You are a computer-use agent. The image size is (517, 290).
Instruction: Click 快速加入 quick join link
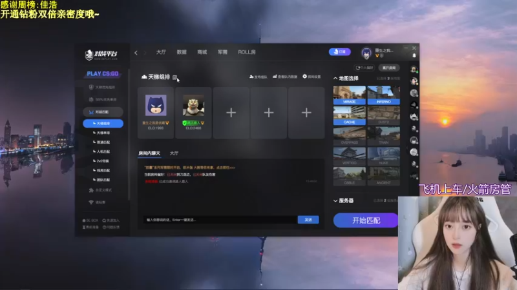111,220
